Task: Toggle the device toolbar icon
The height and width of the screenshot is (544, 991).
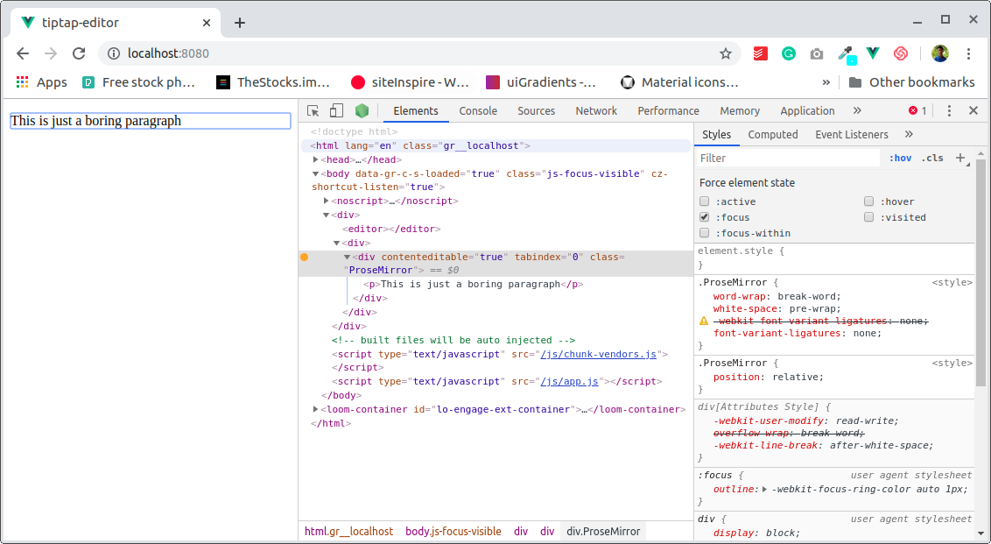Action: pos(336,110)
